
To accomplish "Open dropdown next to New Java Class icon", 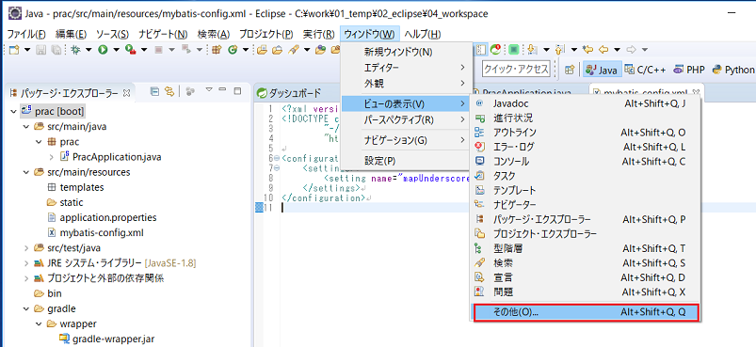I will [x=246, y=50].
